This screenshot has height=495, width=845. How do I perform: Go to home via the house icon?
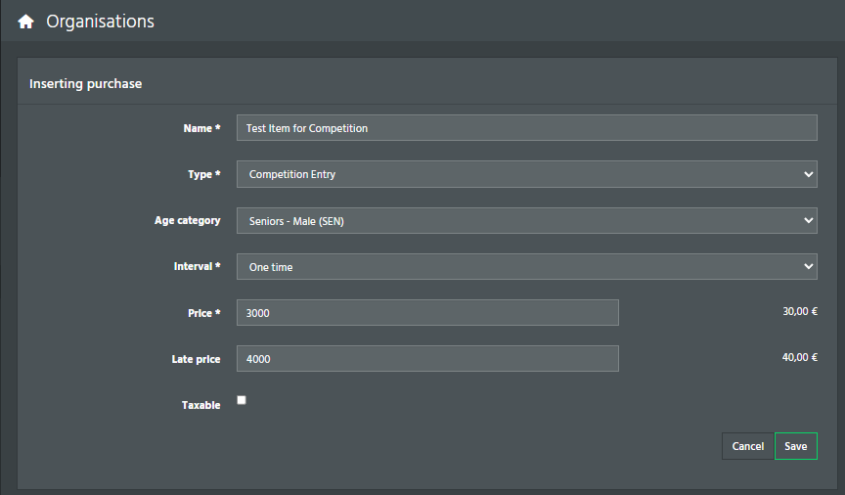coord(25,22)
